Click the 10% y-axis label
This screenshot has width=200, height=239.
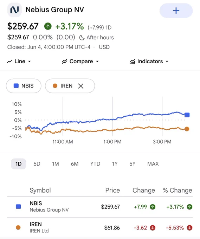point(17,104)
